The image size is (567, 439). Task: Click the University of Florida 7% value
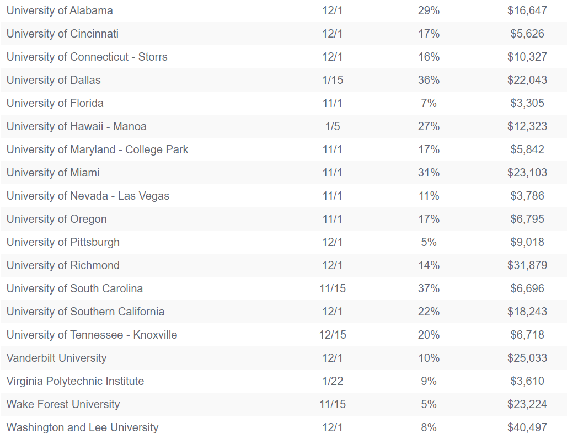pyautogui.click(x=429, y=103)
